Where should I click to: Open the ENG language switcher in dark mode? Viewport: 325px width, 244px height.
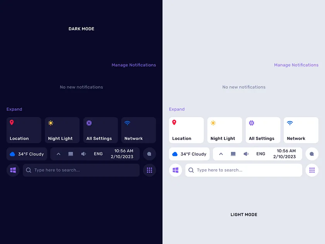[x=98, y=154]
